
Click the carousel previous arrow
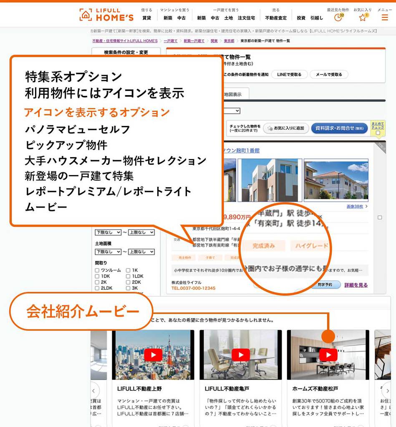(94, 391)
